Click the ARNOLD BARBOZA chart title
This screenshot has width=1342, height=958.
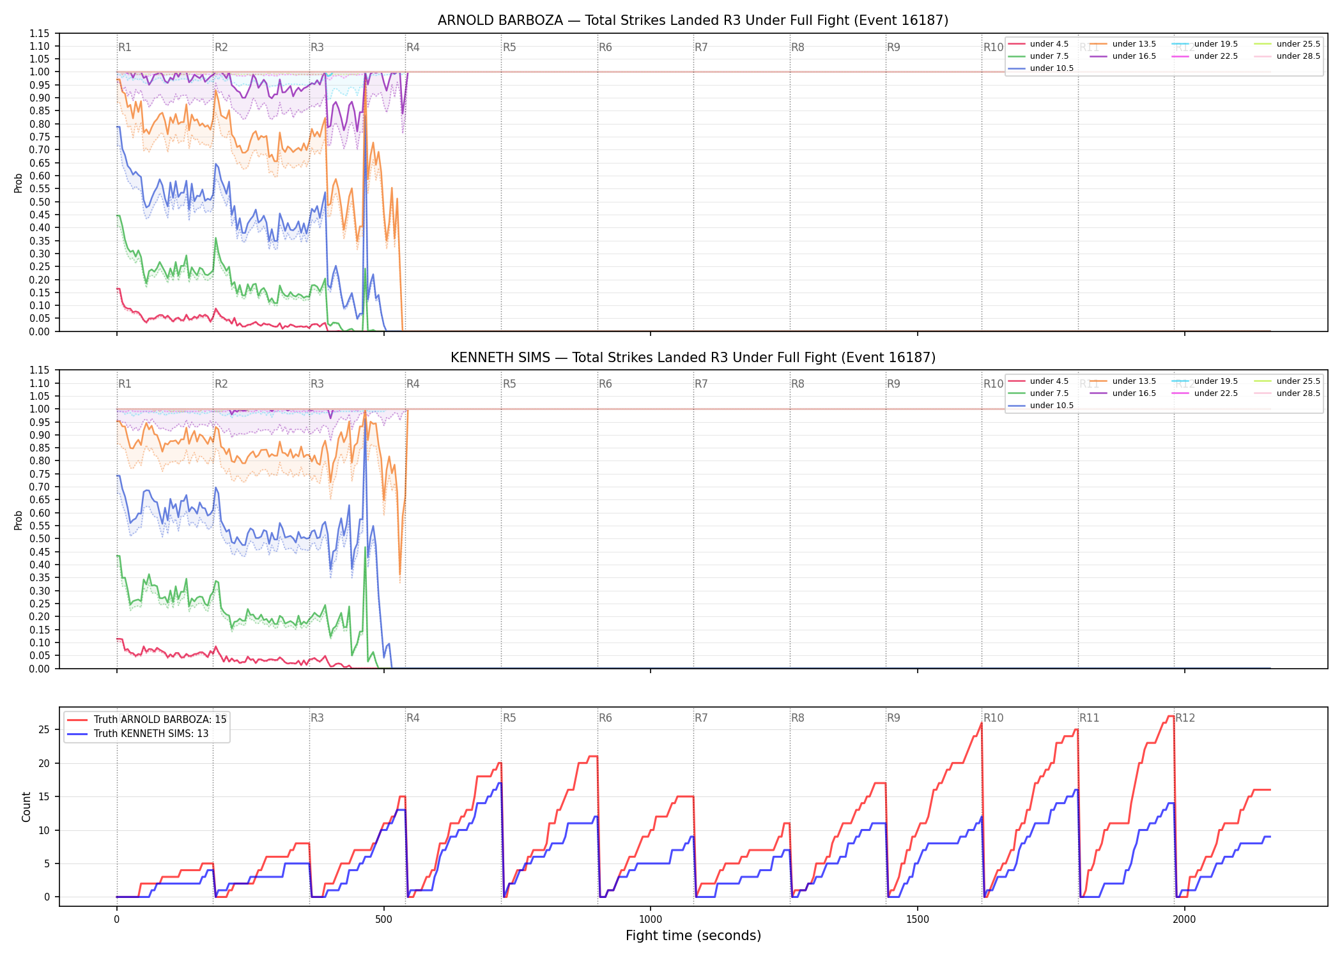coord(693,20)
